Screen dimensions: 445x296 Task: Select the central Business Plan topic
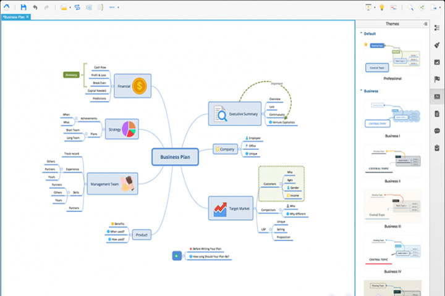tap(175, 157)
